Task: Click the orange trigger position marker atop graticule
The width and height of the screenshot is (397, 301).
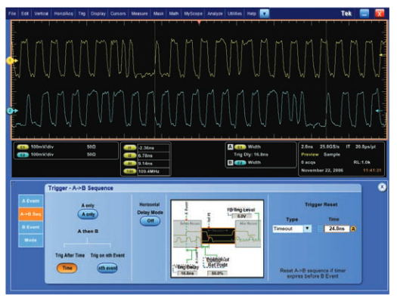Action: (x=200, y=23)
